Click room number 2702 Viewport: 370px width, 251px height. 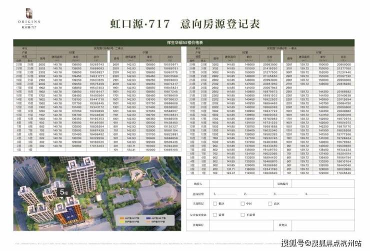pos(215,83)
